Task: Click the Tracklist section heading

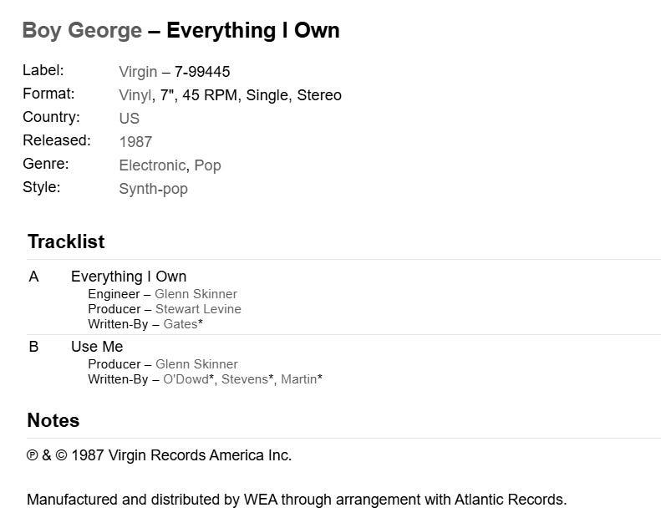Action: (x=66, y=242)
